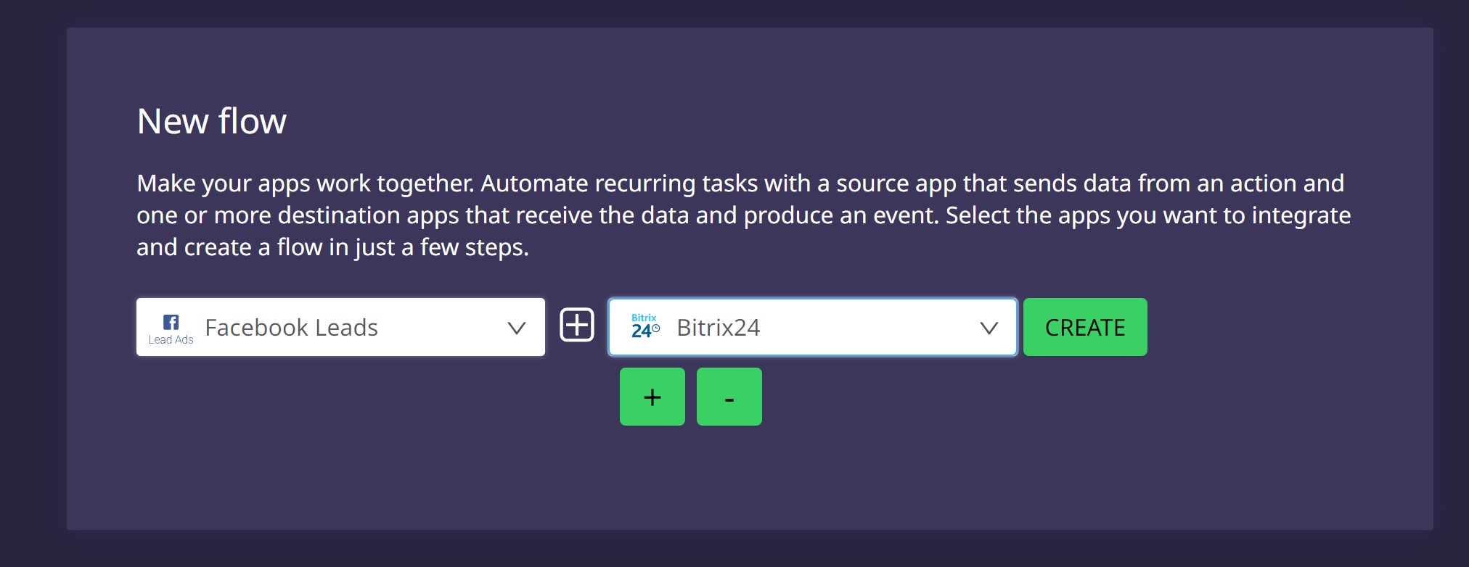
Task: Click the Facebook "f" square icon
Action: [171, 322]
